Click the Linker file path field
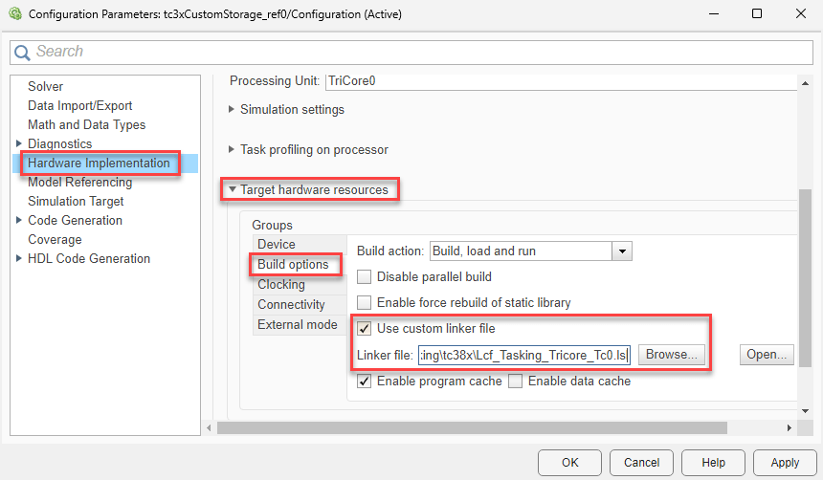The image size is (823, 480). tap(524, 356)
